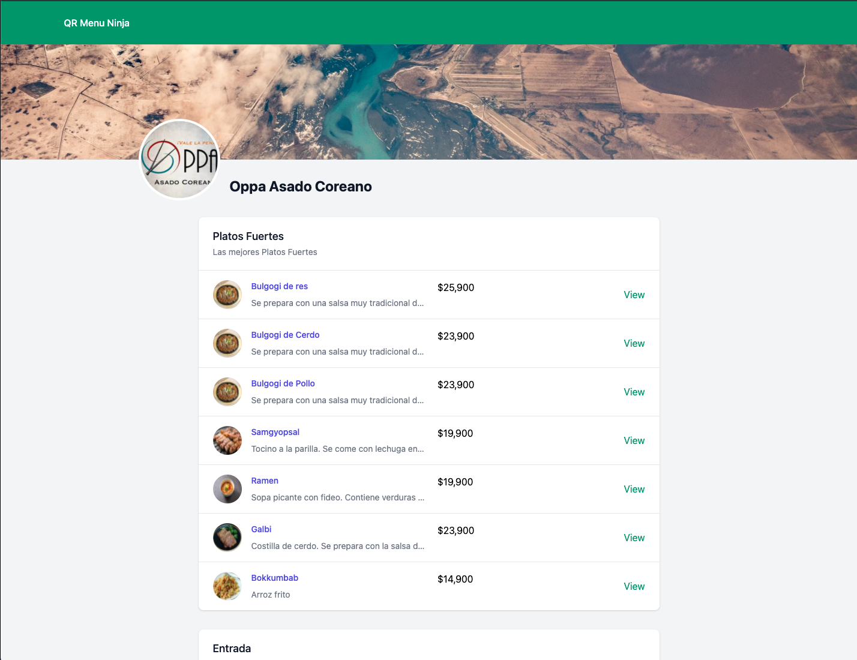The width and height of the screenshot is (857, 660).
Task: Open the Bulgogi de res dish thumbnail
Action: 227,295
